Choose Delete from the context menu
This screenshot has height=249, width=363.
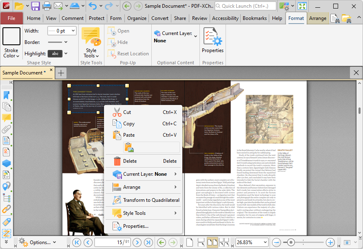pyautogui.click(x=143, y=161)
